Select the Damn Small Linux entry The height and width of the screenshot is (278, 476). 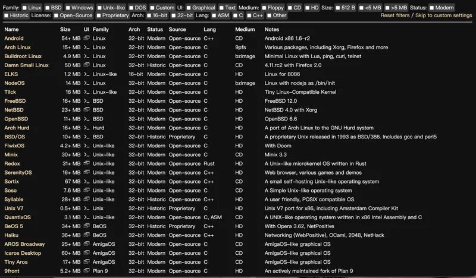(27, 65)
